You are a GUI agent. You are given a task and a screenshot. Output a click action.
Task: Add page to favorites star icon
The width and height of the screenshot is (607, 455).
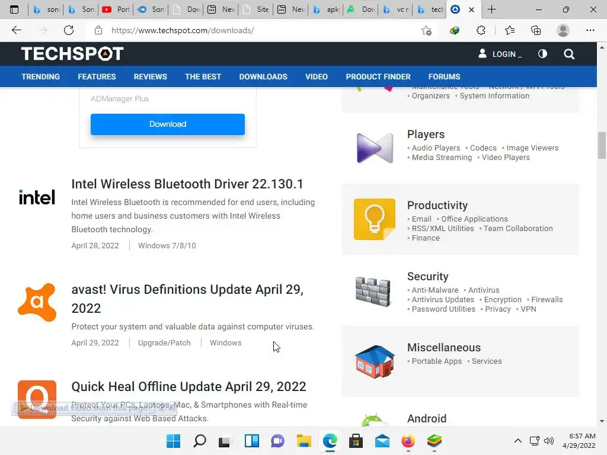(426, 30)
